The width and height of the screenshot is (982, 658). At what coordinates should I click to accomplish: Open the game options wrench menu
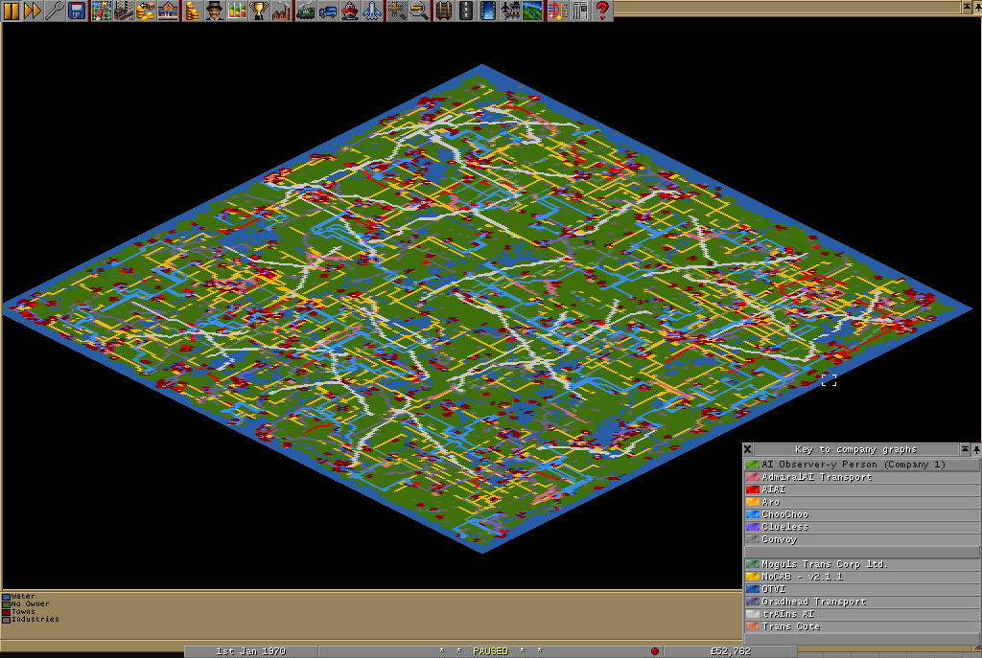tap(55, 11)
